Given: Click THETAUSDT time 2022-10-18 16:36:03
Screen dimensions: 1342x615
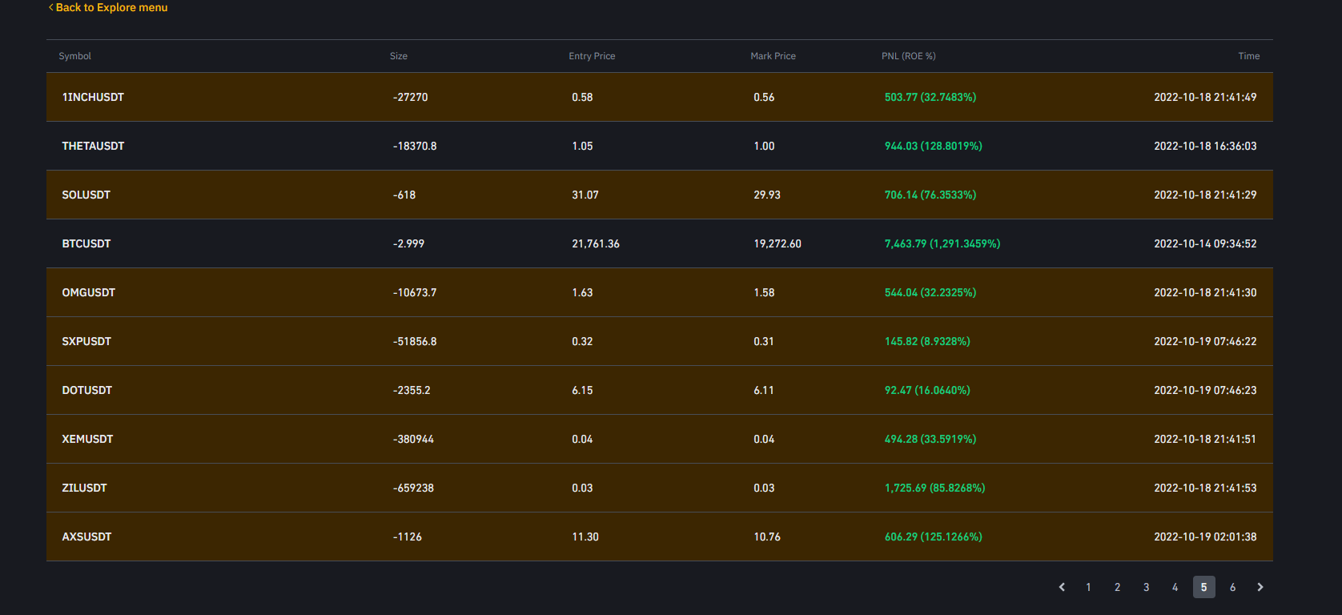Looking at the screenshot, I should [x=1205, y=146].
